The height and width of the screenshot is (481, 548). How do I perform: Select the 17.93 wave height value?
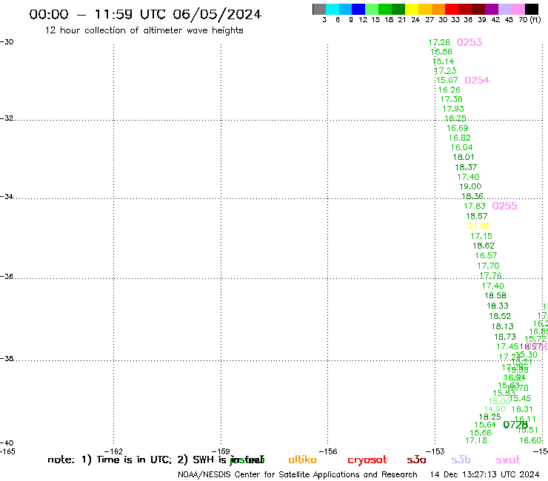click(x=453, y=109)
